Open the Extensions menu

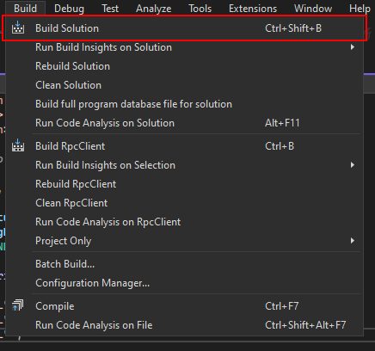tap(253, 9)
